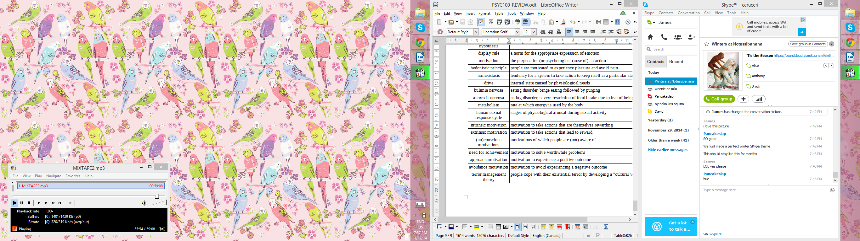Screen dimensions: 860x241
Task: Check call quality signal bars button
Action: click(759, 99)
